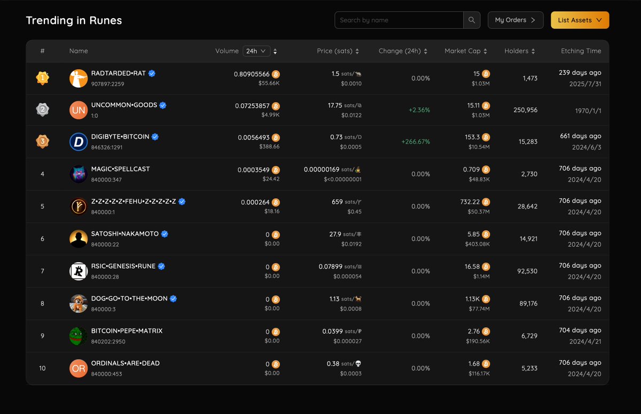Click the $55.66K volume value
641x414 pixels.
coord(269,84)
